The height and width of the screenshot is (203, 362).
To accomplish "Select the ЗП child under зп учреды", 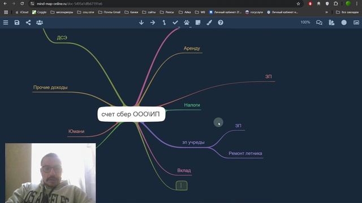I will click(238, 126).
